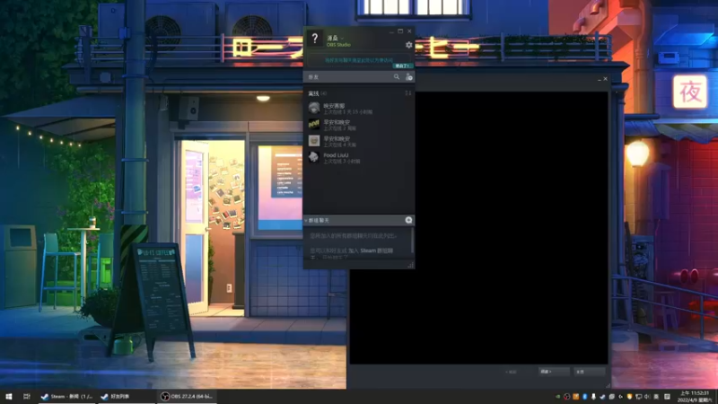Open the Windows Start menu
Image resolution: width=718 pixels, height=404 pixels.
9,396
